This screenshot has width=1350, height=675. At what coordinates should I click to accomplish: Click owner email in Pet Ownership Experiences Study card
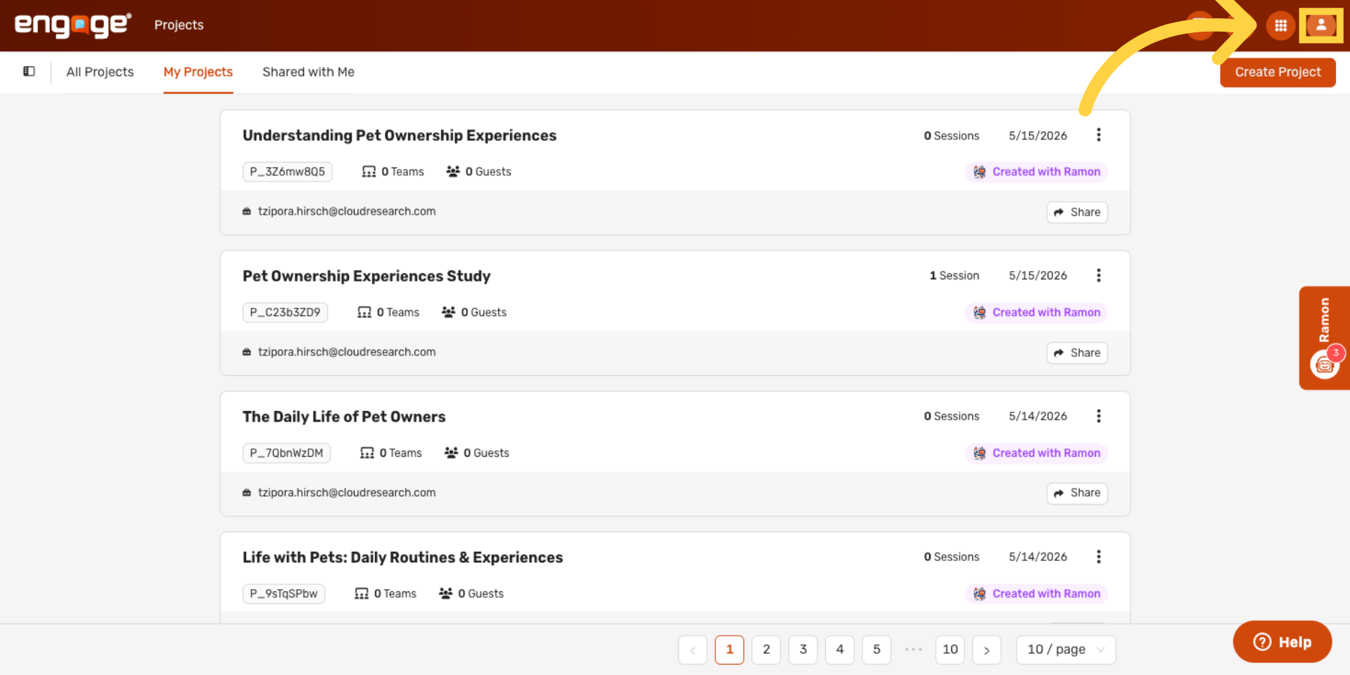(x=347, y=352)
